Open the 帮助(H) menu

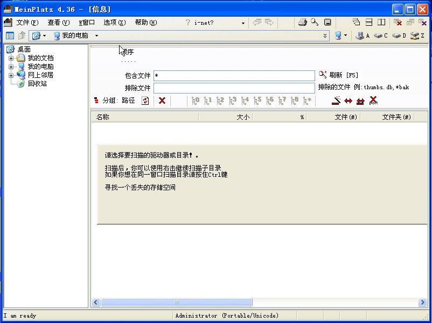click(146, 23)
